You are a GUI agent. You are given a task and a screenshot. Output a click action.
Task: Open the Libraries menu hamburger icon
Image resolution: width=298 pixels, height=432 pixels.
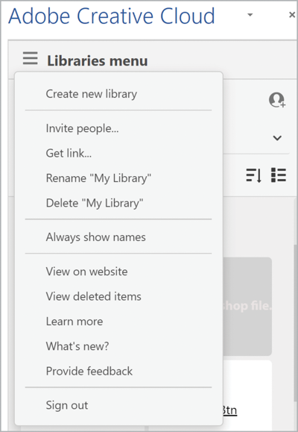[31, 58]
